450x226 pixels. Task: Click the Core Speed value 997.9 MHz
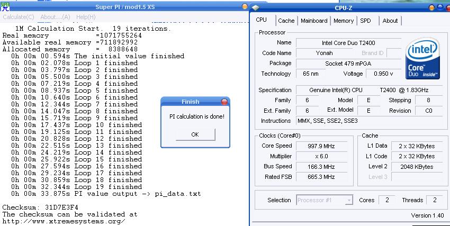[321, 146]
